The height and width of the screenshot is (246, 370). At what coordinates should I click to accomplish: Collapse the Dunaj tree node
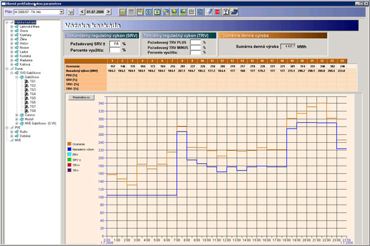[7, 69]
